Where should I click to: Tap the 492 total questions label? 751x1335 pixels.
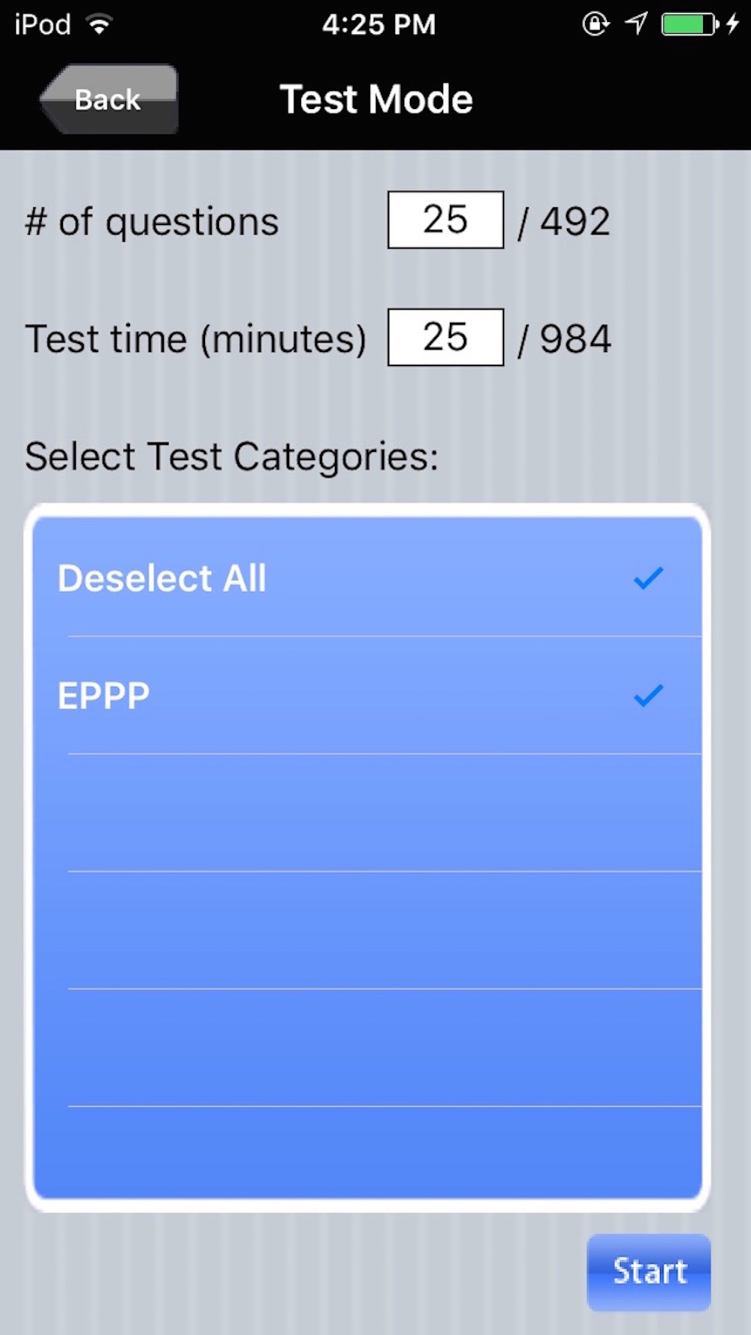coord(575,221)
